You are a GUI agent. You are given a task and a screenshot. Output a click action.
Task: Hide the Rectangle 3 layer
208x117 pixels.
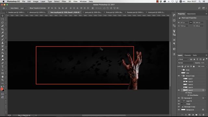click(179, 98)
